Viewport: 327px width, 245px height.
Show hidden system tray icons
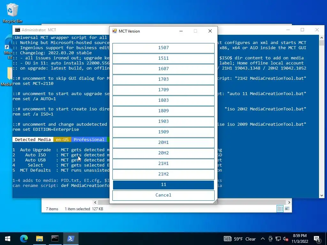point(263,239)
